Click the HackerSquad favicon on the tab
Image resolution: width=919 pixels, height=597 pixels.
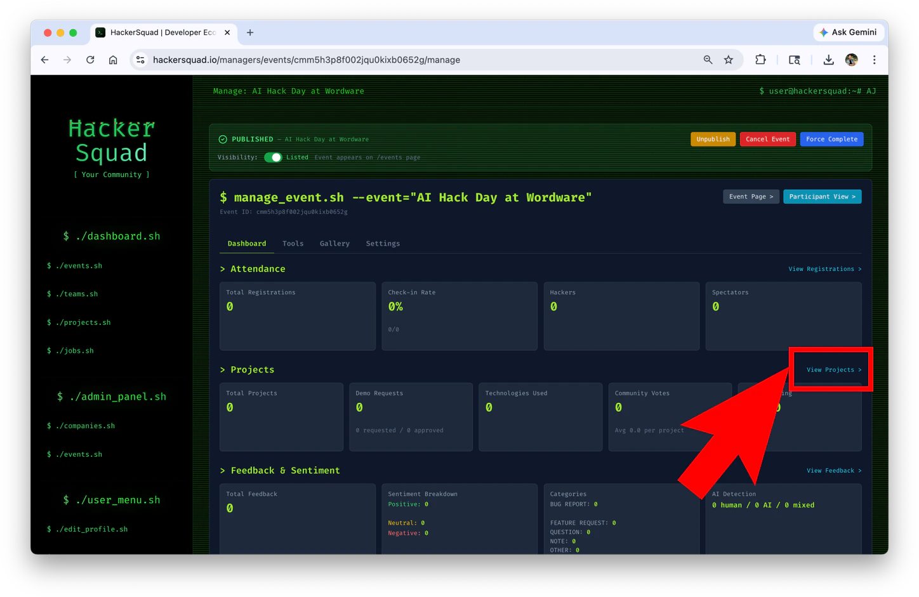point(101,32)
